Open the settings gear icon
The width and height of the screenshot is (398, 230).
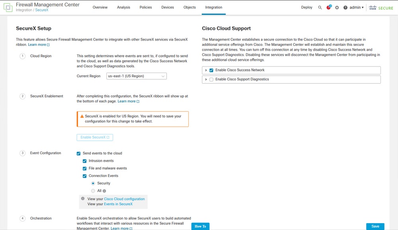point(337,8)
